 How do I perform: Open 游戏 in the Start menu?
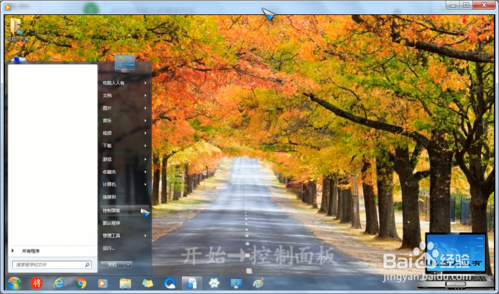(125, 159)
